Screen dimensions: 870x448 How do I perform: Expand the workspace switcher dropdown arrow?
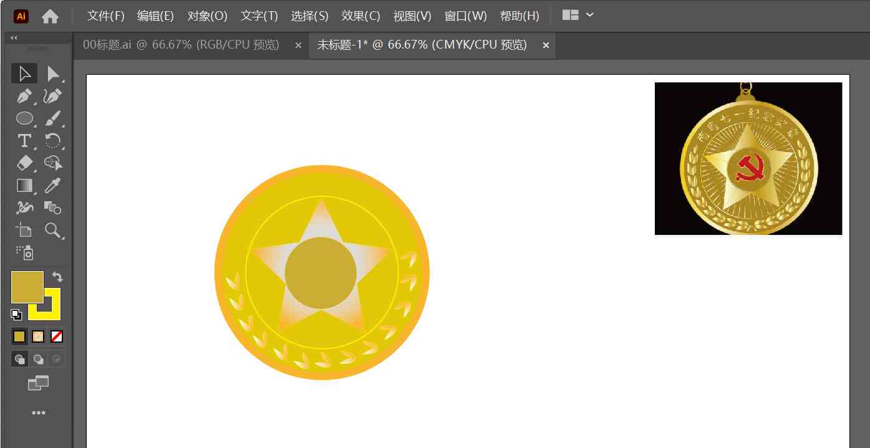(x=590, y=15)
